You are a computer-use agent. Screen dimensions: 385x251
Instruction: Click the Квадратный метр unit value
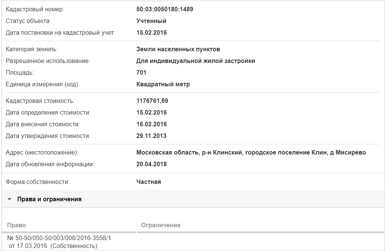tap(163, 84)
